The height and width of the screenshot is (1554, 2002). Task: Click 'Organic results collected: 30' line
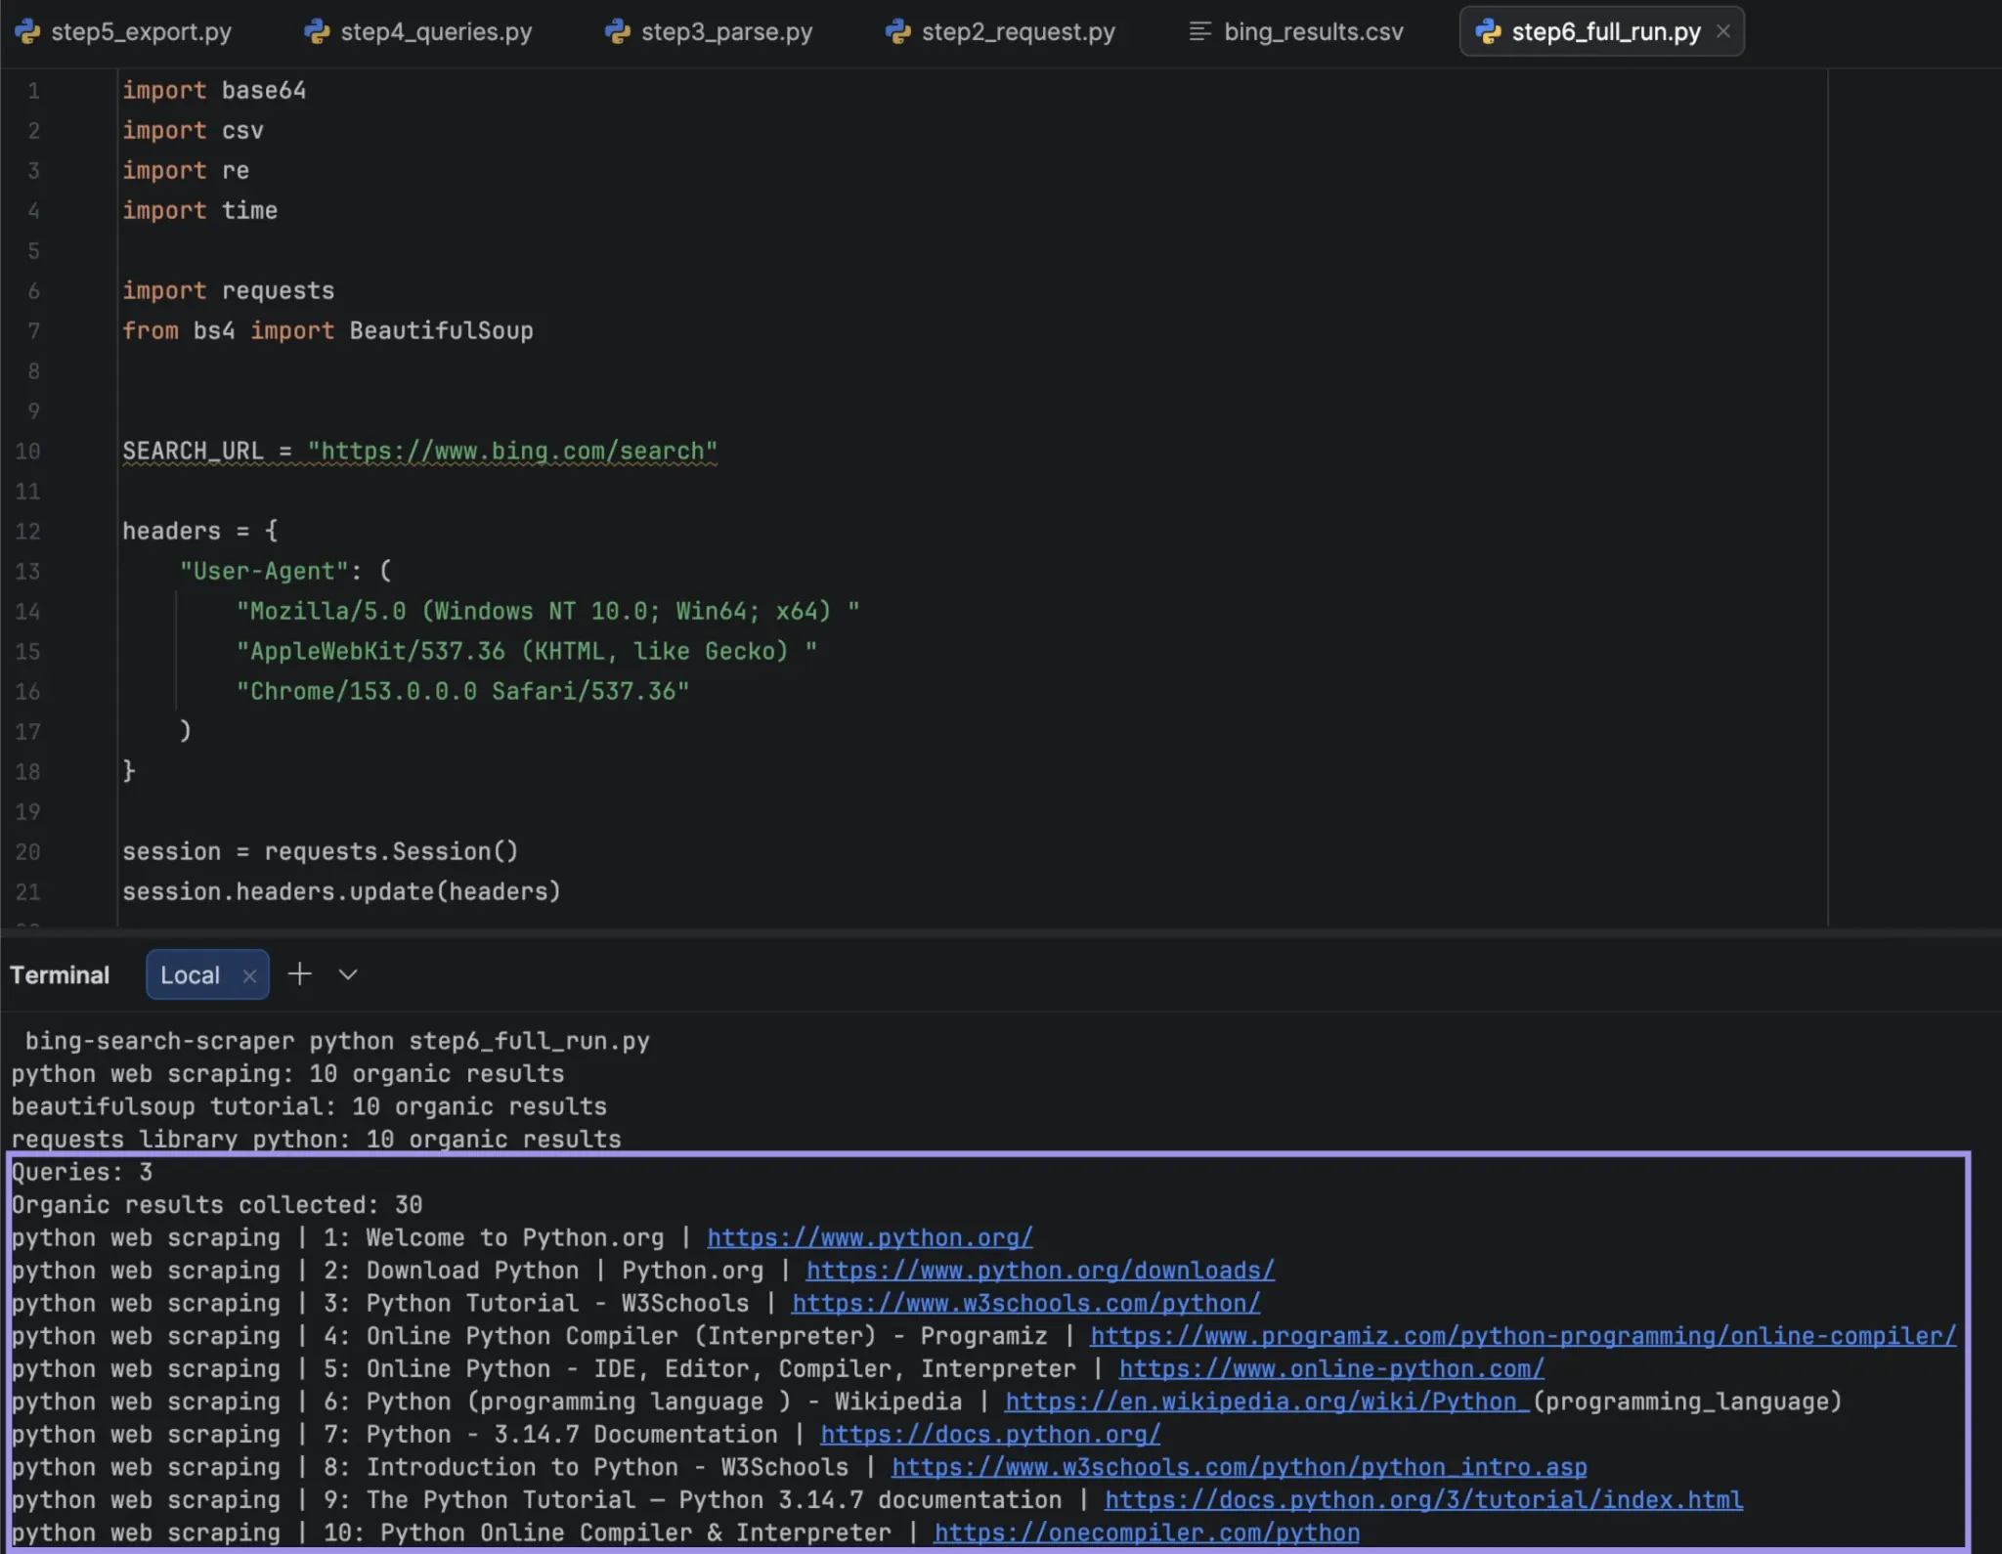click(x=217, y=1204)
